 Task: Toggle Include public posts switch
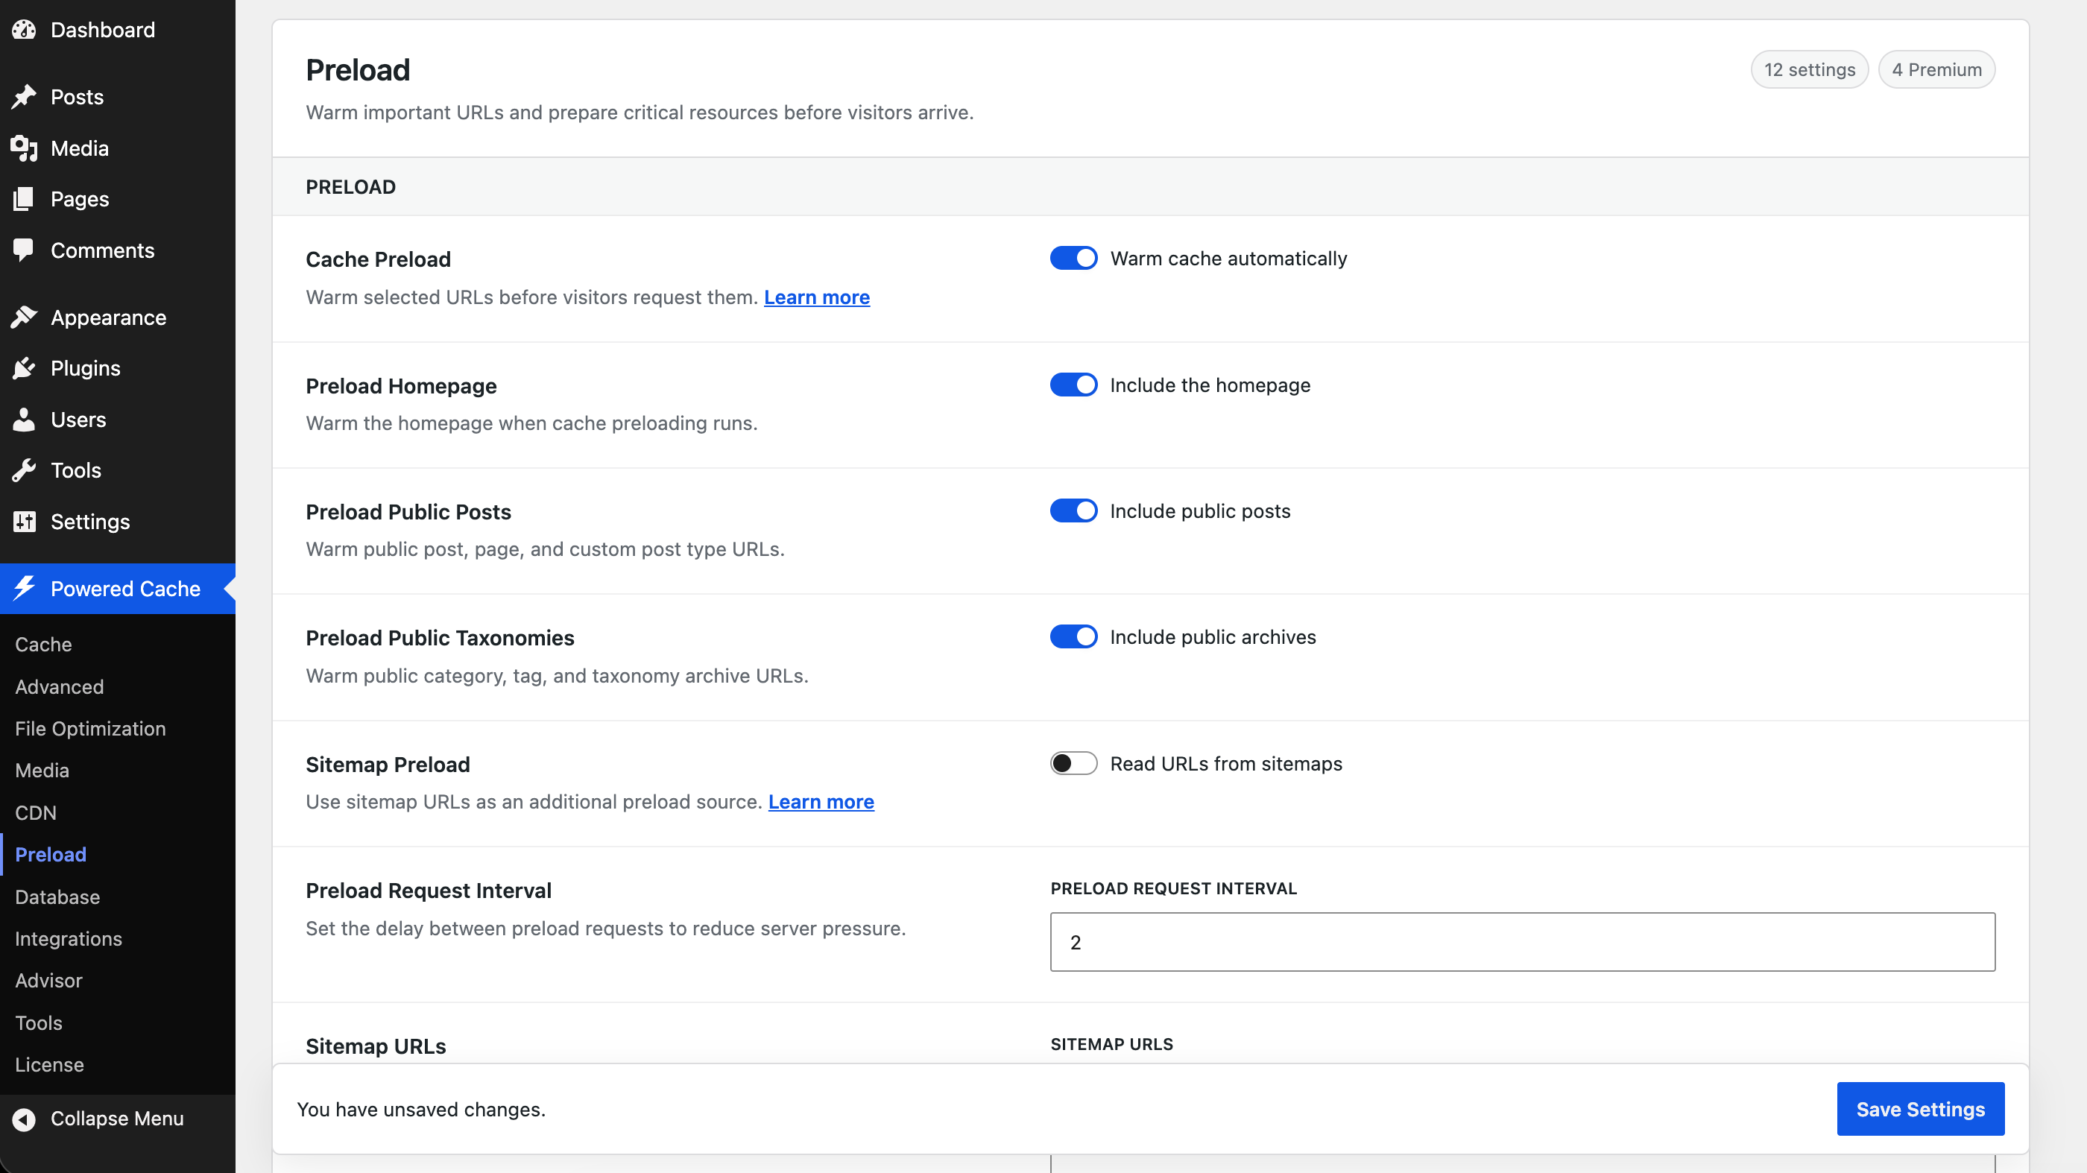(1073, 511)
